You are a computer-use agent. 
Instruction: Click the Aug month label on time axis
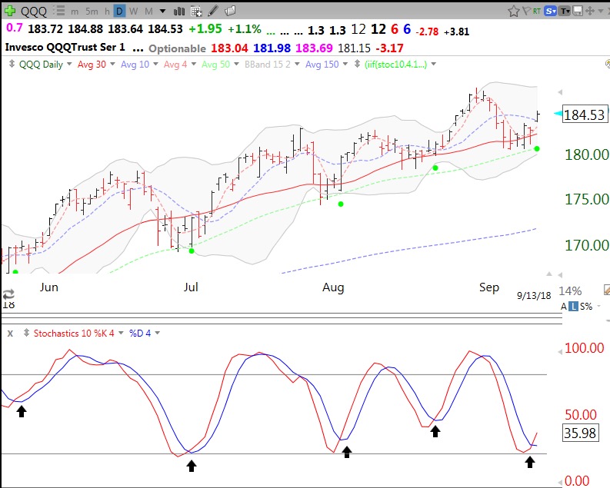tap(333, 287)
